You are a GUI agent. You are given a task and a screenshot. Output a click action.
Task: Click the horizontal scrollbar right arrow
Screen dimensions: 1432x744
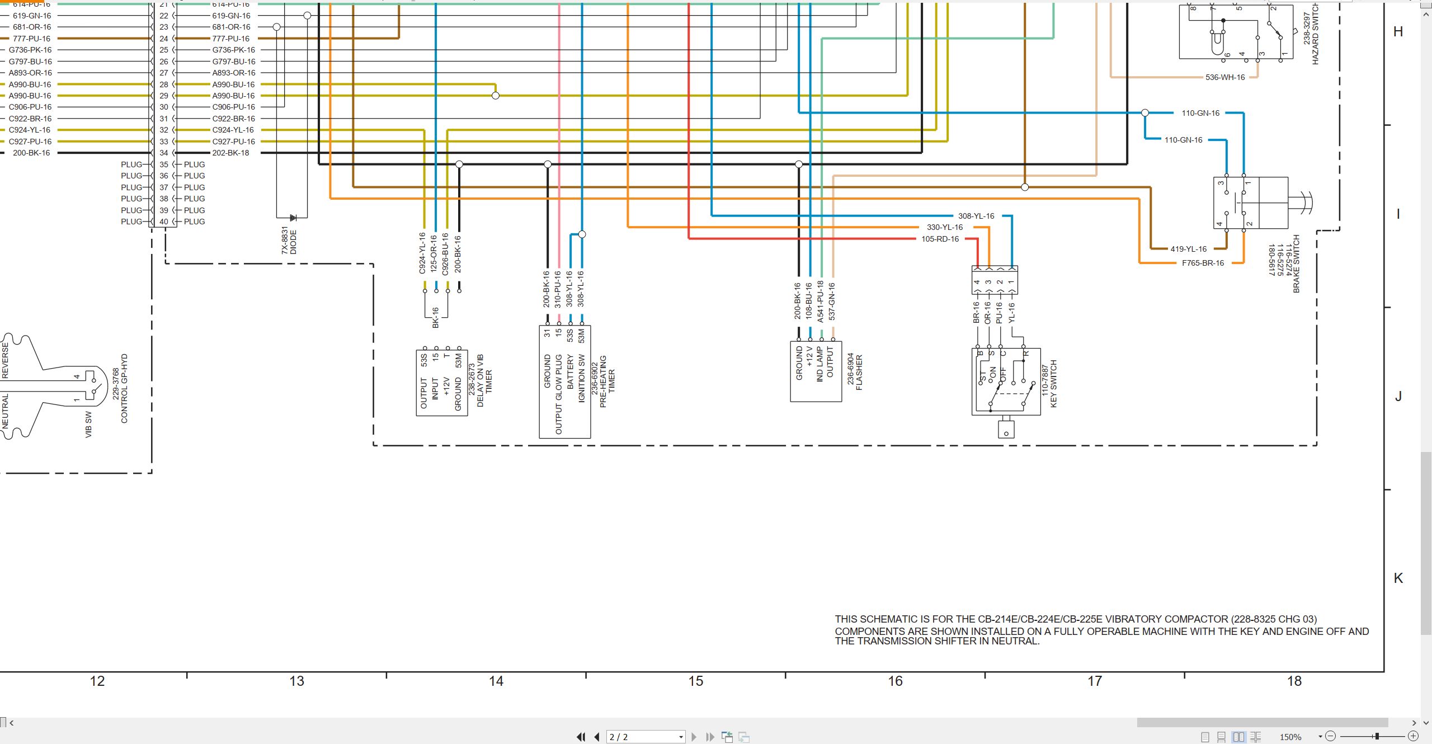(1415, 723)
